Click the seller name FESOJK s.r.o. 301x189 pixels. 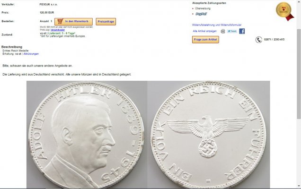[49, 4]
